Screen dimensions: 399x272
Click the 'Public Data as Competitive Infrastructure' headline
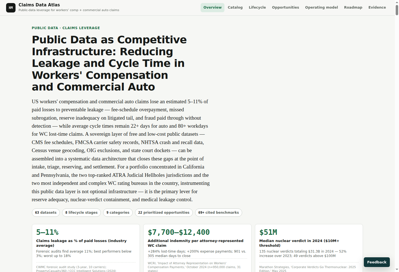[x=109, y=63]
